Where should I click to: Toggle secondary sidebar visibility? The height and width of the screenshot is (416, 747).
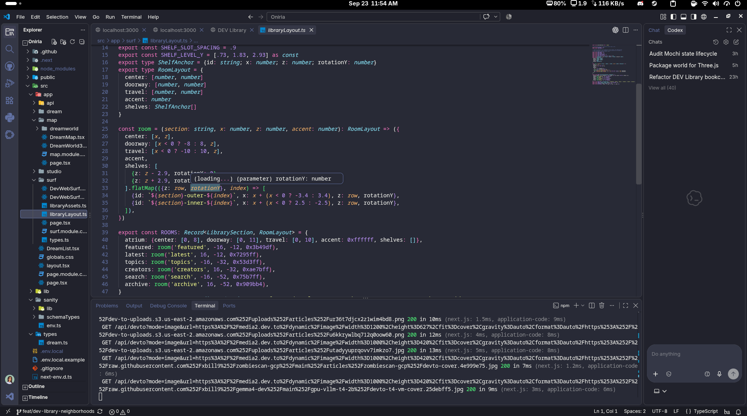pyautogui.click(x=694, y=17)
